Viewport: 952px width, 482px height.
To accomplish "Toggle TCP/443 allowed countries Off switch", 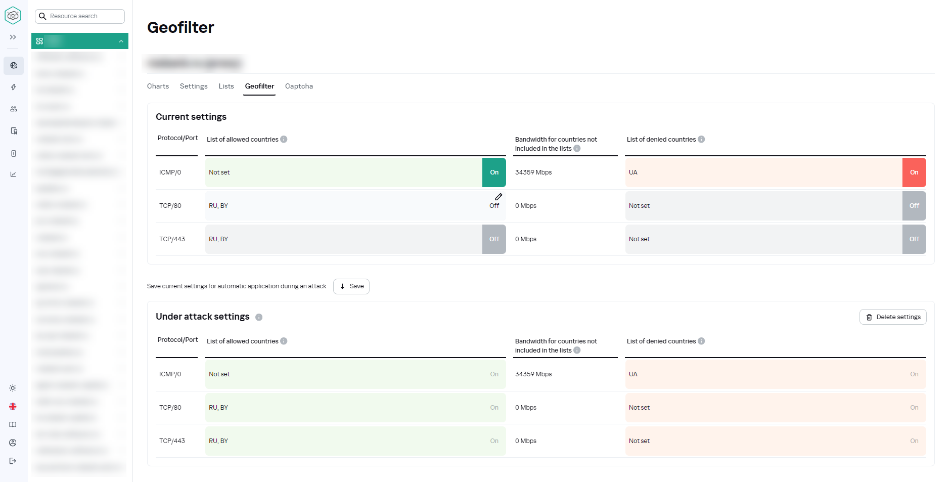I will (x=494, y=239).
